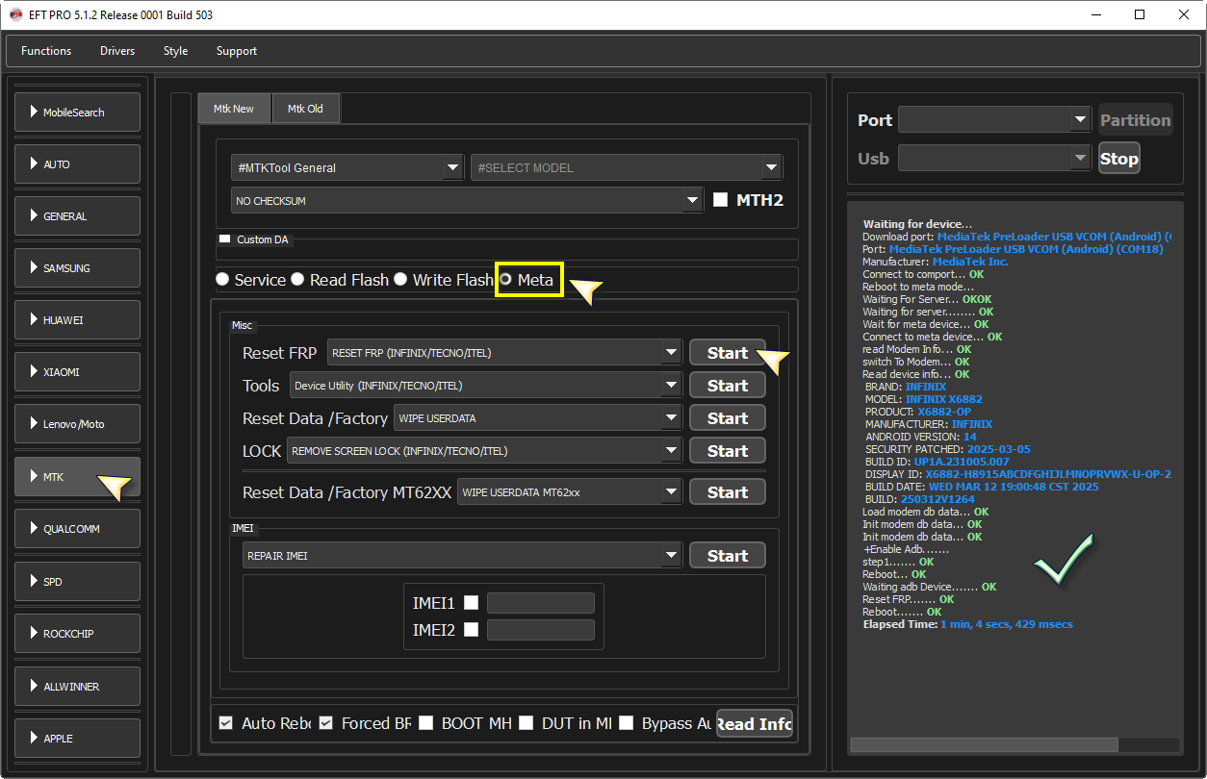Open the #SELECT MODEL dropdown
Image resolution: width=1207 pixels, height=779 pixels.
coord(627,167)
